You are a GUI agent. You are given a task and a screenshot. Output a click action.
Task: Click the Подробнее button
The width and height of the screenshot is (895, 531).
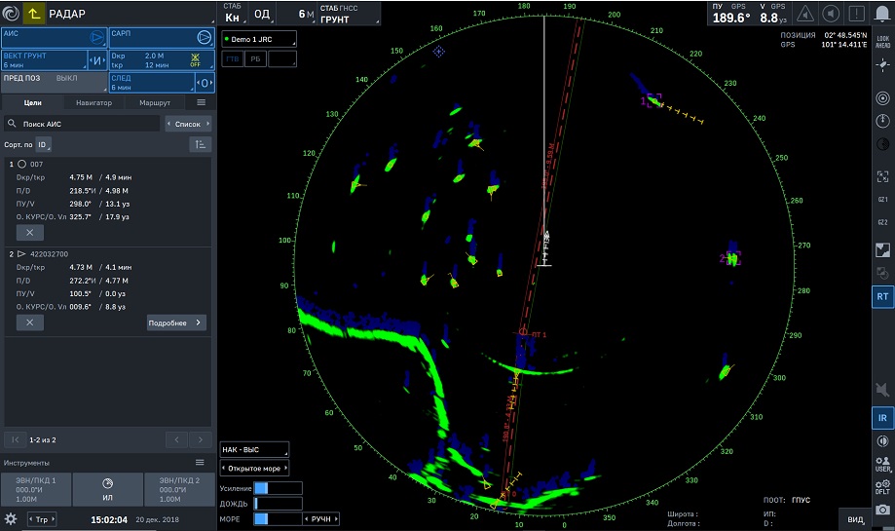click(x=176, y=322)
